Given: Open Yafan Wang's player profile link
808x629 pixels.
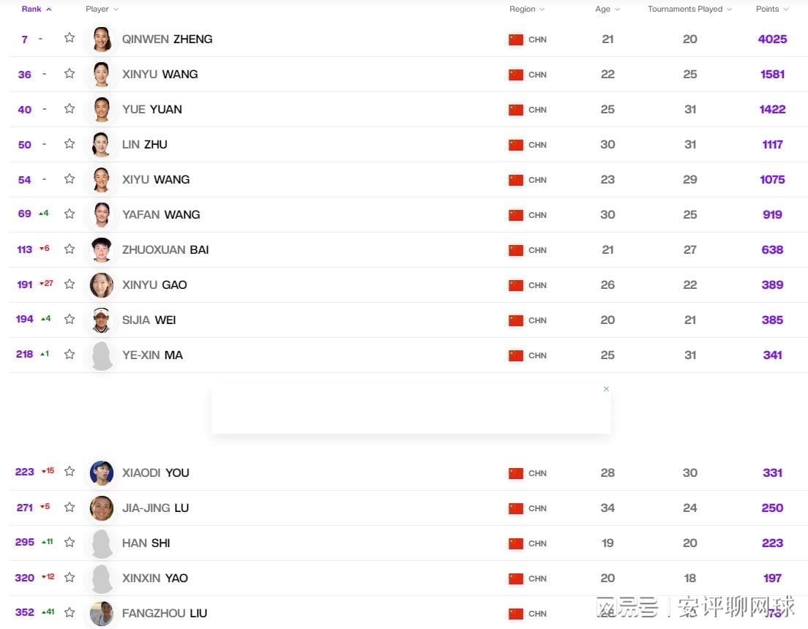Looking at the screenshot, I should tap(161, 214).
